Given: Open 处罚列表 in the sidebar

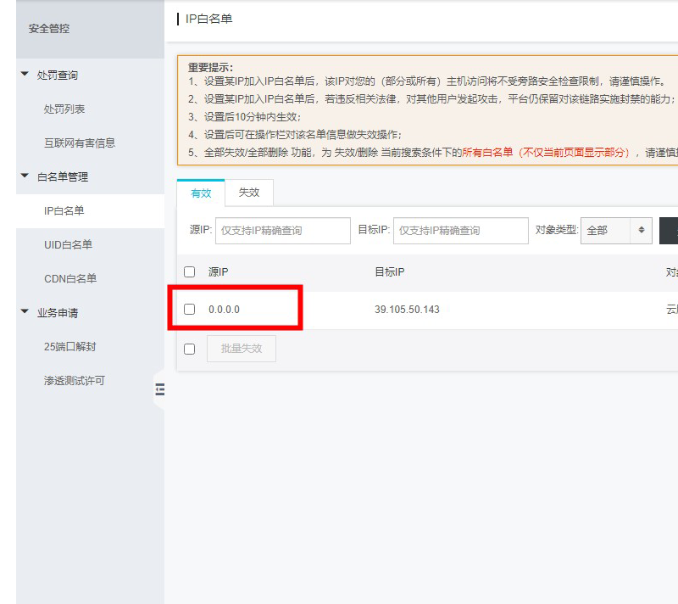Looking at the screenshot, I should tap(64, 109).
